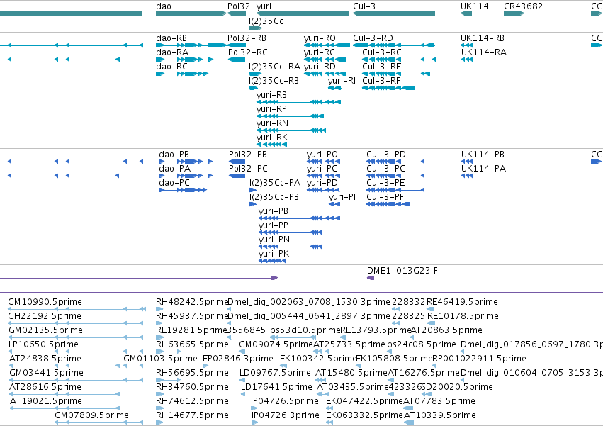Click EST EP02846.3prime
This screenshot has height=426, width=603.
[238, 359]
